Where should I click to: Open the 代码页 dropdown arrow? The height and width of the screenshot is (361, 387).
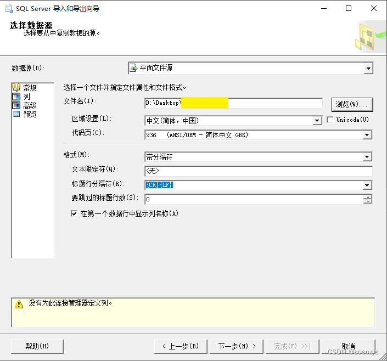tap(367, 135)
